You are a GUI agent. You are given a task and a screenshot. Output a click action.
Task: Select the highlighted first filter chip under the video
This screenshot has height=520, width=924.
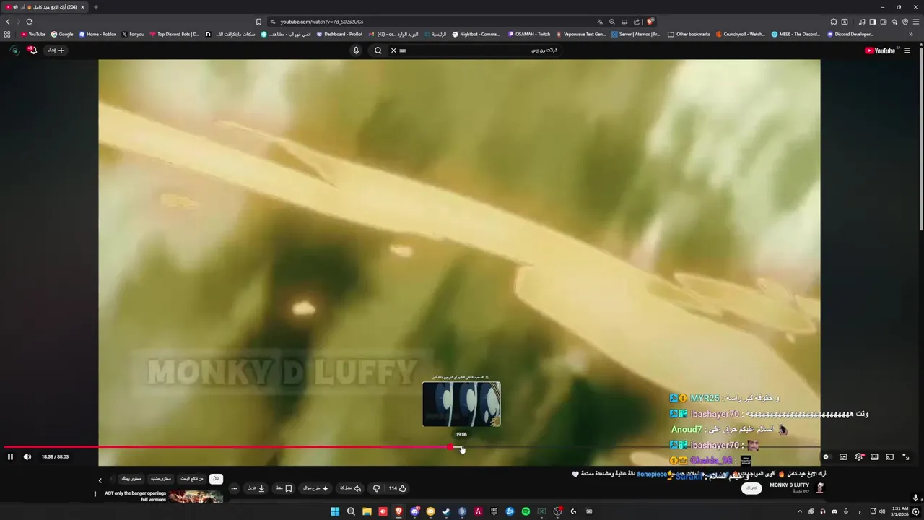216,479
